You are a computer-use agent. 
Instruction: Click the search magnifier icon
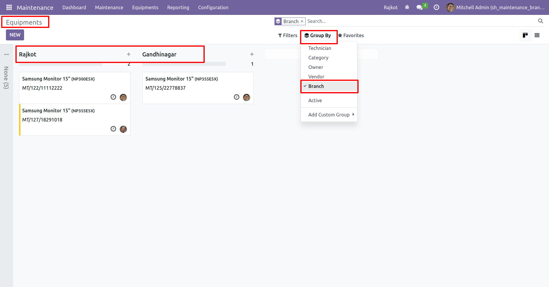(540, 21)
